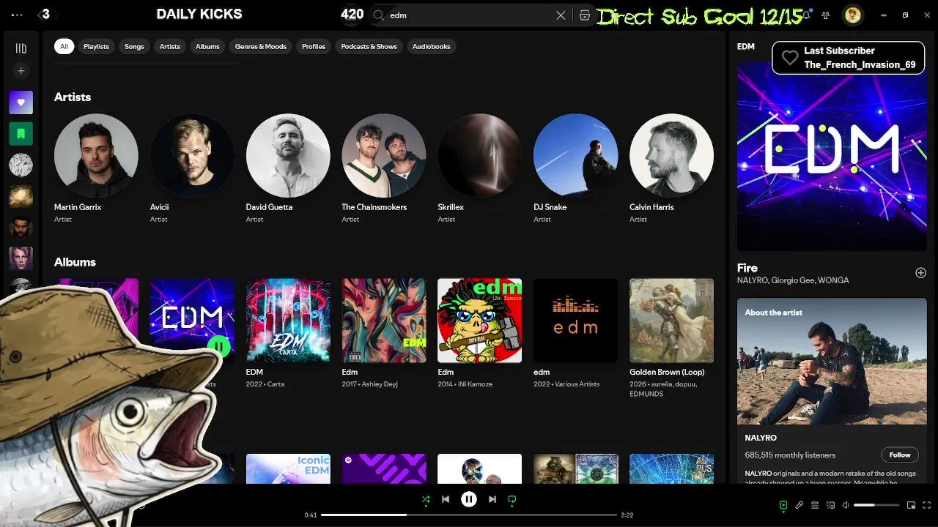Create a playlist with the plus icon in sidebar
This screenshot has height=527, width=938.
pos(21,71)
